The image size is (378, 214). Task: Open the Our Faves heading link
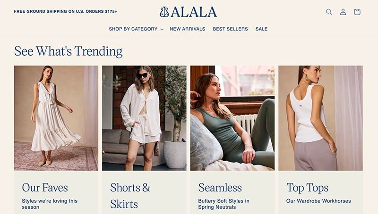pos(45,188)
